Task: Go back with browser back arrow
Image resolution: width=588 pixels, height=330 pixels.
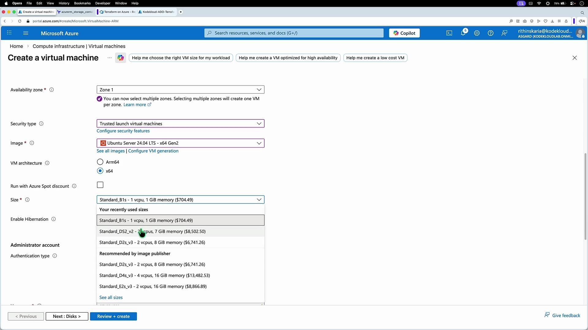Action: pos(5,21)
